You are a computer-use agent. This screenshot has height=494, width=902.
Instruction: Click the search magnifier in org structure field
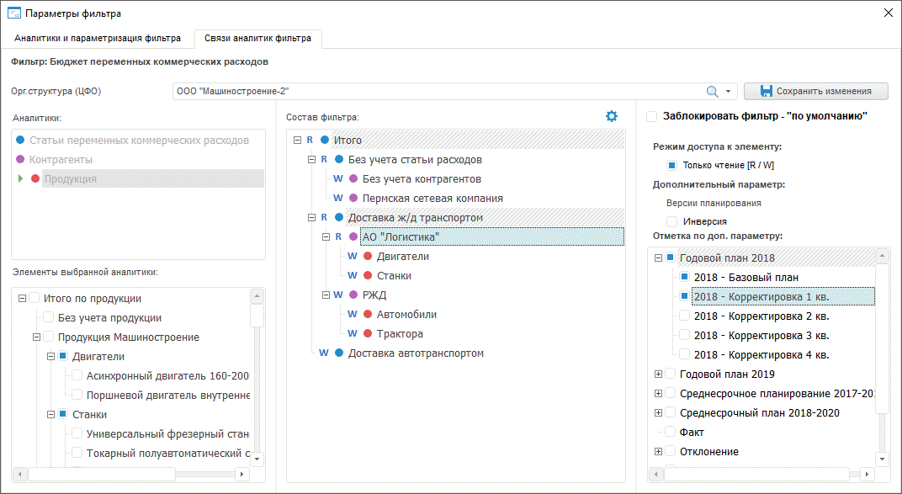pos(712,91)
